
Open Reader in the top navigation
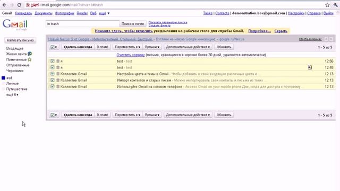coord(82,13)
